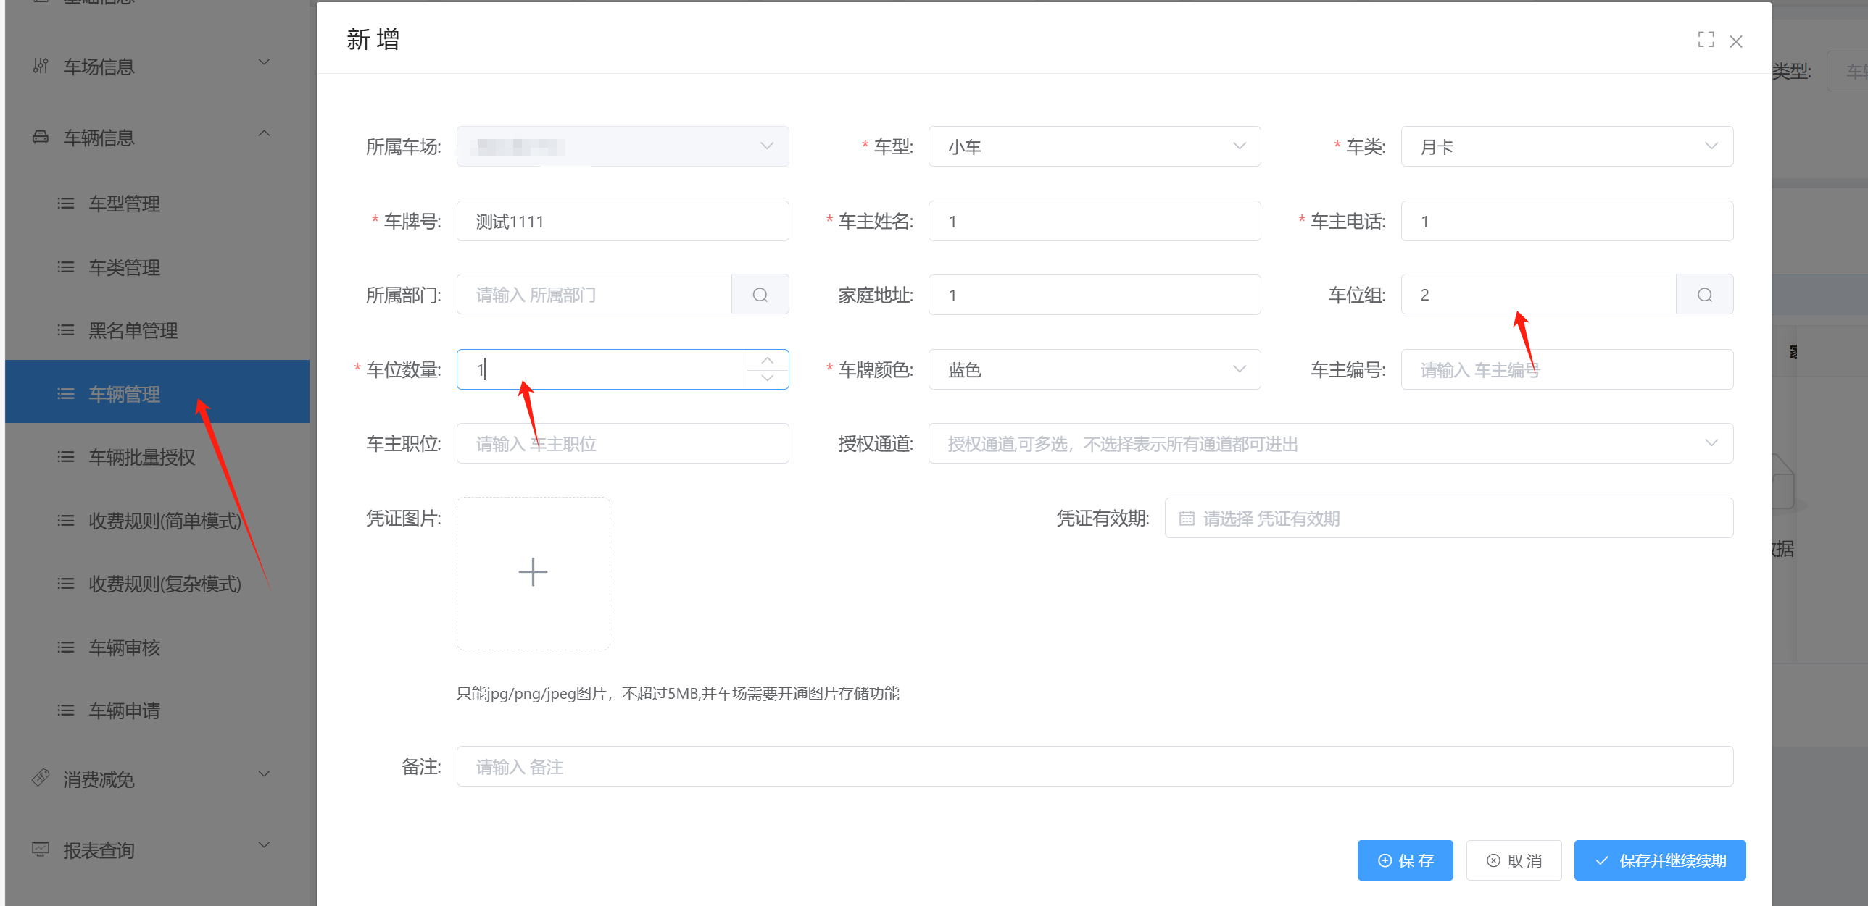This screenshot has height=906, width=1868.
Task: Click list icon beside 车辆审核
Action: coord(66,647)
